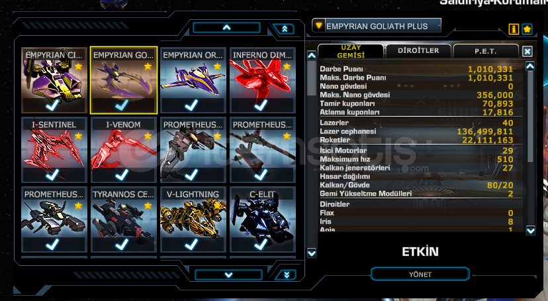Choose the I-Sentinel ship icon
Screen dimensions: 548x301
click(54, 150)
